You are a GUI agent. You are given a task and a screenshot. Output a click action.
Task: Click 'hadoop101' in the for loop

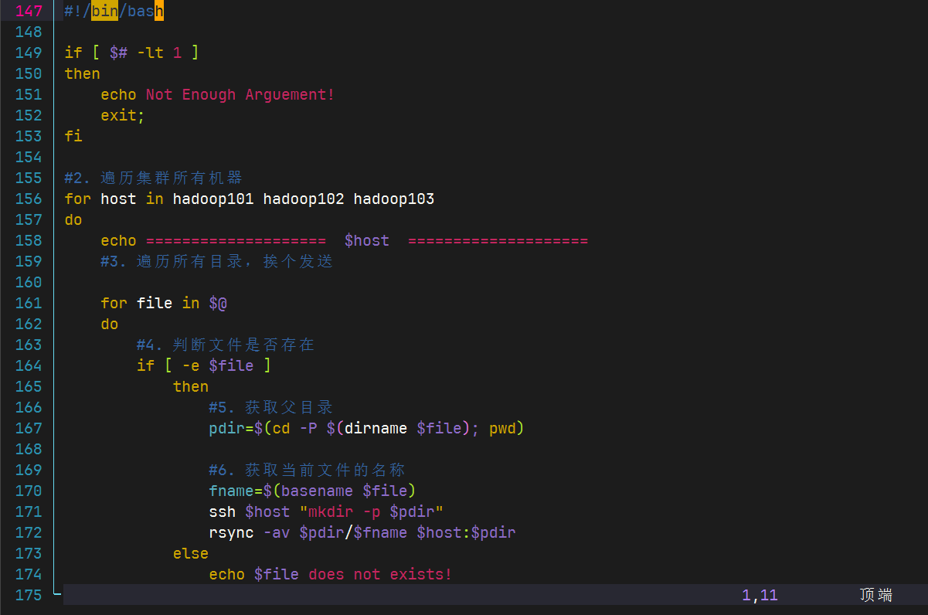click(213, 199)
